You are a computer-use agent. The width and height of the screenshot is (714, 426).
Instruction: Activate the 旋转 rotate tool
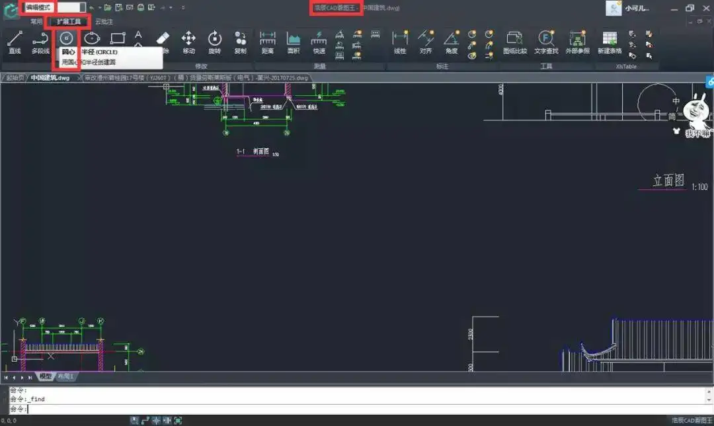(214, 42)
